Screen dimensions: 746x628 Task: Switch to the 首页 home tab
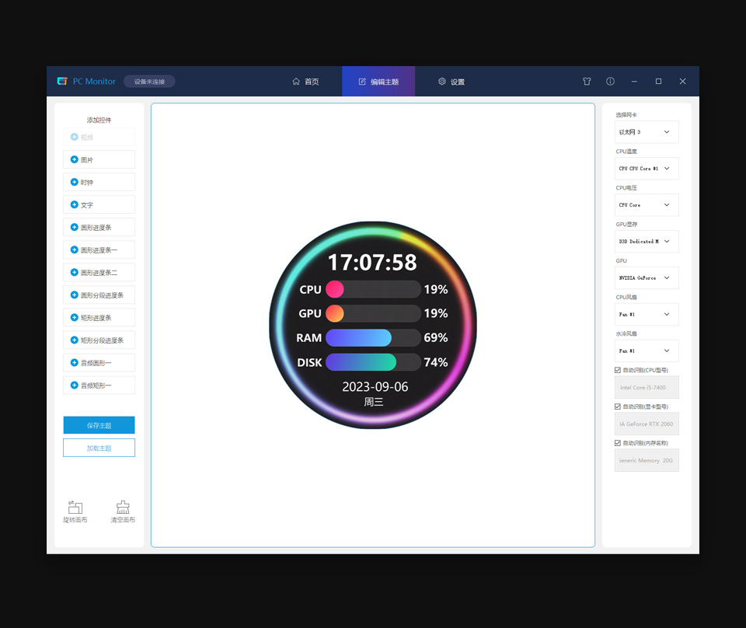pos(305,82)
